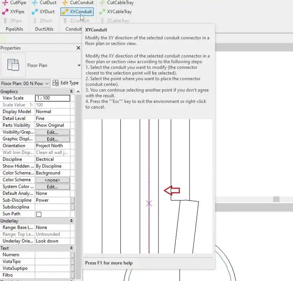Select the CutPipe tool
Viewport: 293px width, 281px height.
pos(14,3)
